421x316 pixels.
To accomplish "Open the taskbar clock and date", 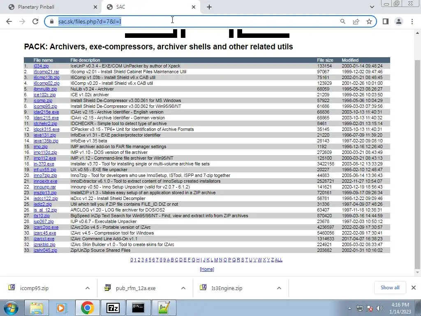I will (x=400, y=308).
